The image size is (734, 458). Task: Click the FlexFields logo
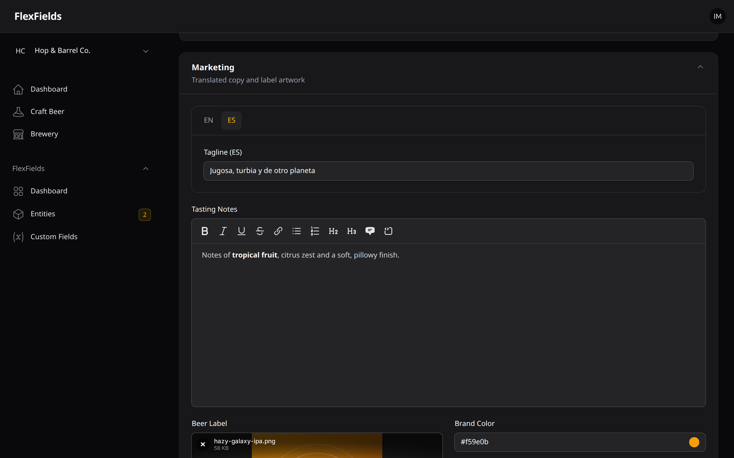tap(38, 16)
